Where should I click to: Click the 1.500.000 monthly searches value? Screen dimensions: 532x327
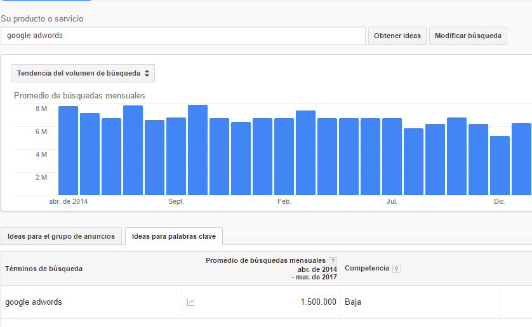(x=318, y=302)
